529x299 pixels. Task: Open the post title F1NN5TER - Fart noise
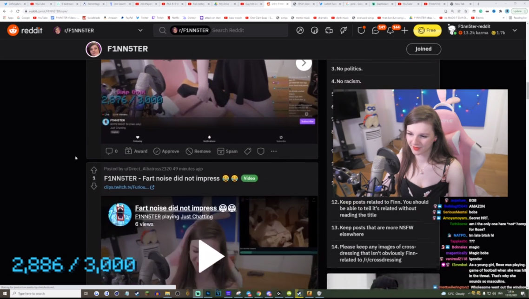(x=162, y=178)
